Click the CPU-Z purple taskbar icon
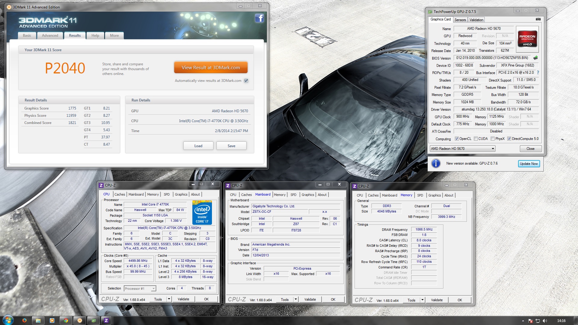578x325 pixels. coord(106,320)
